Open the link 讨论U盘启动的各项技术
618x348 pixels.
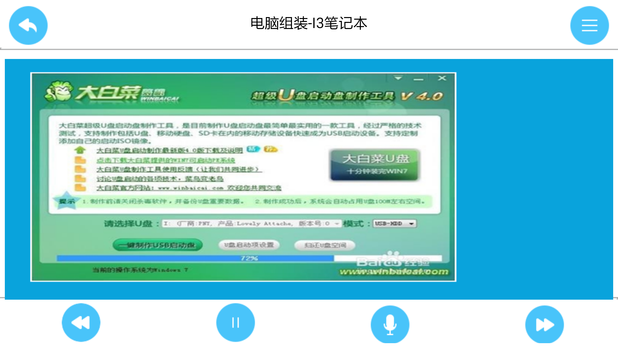[160, 179]
